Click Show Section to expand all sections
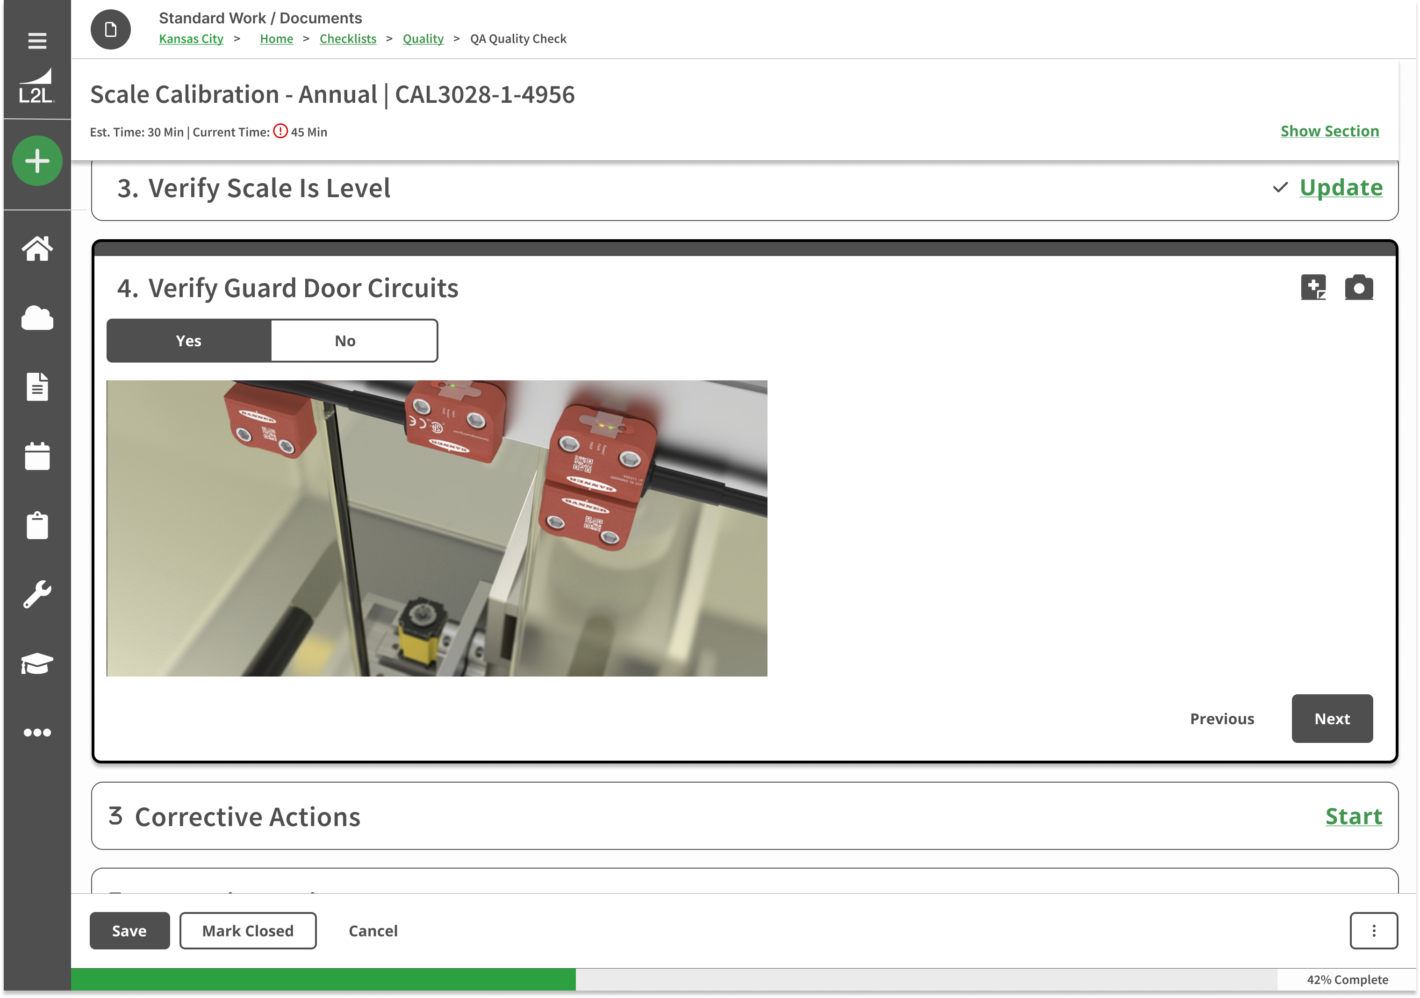Image resolution: width=1420 pixels, height=998 pixels. coord(1330,131)
